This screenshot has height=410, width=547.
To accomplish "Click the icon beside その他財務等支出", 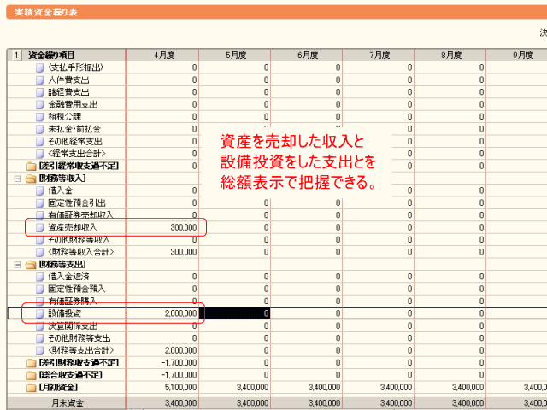I will click(40, 338).
